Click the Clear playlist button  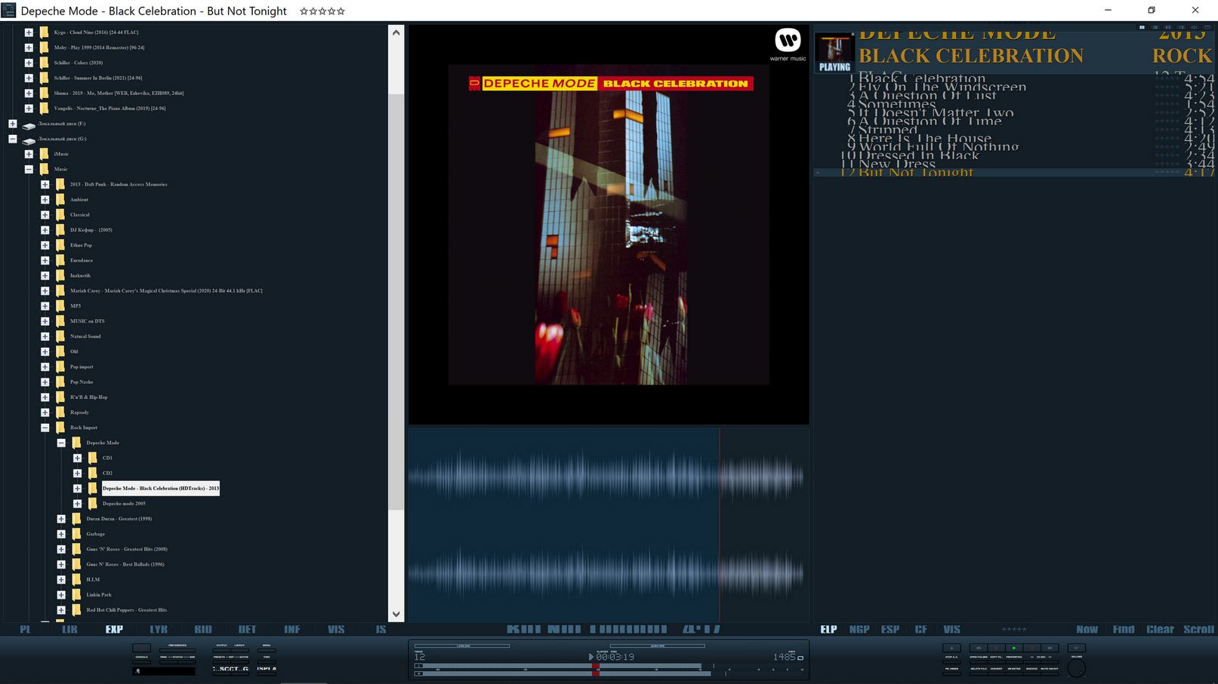1160,629
